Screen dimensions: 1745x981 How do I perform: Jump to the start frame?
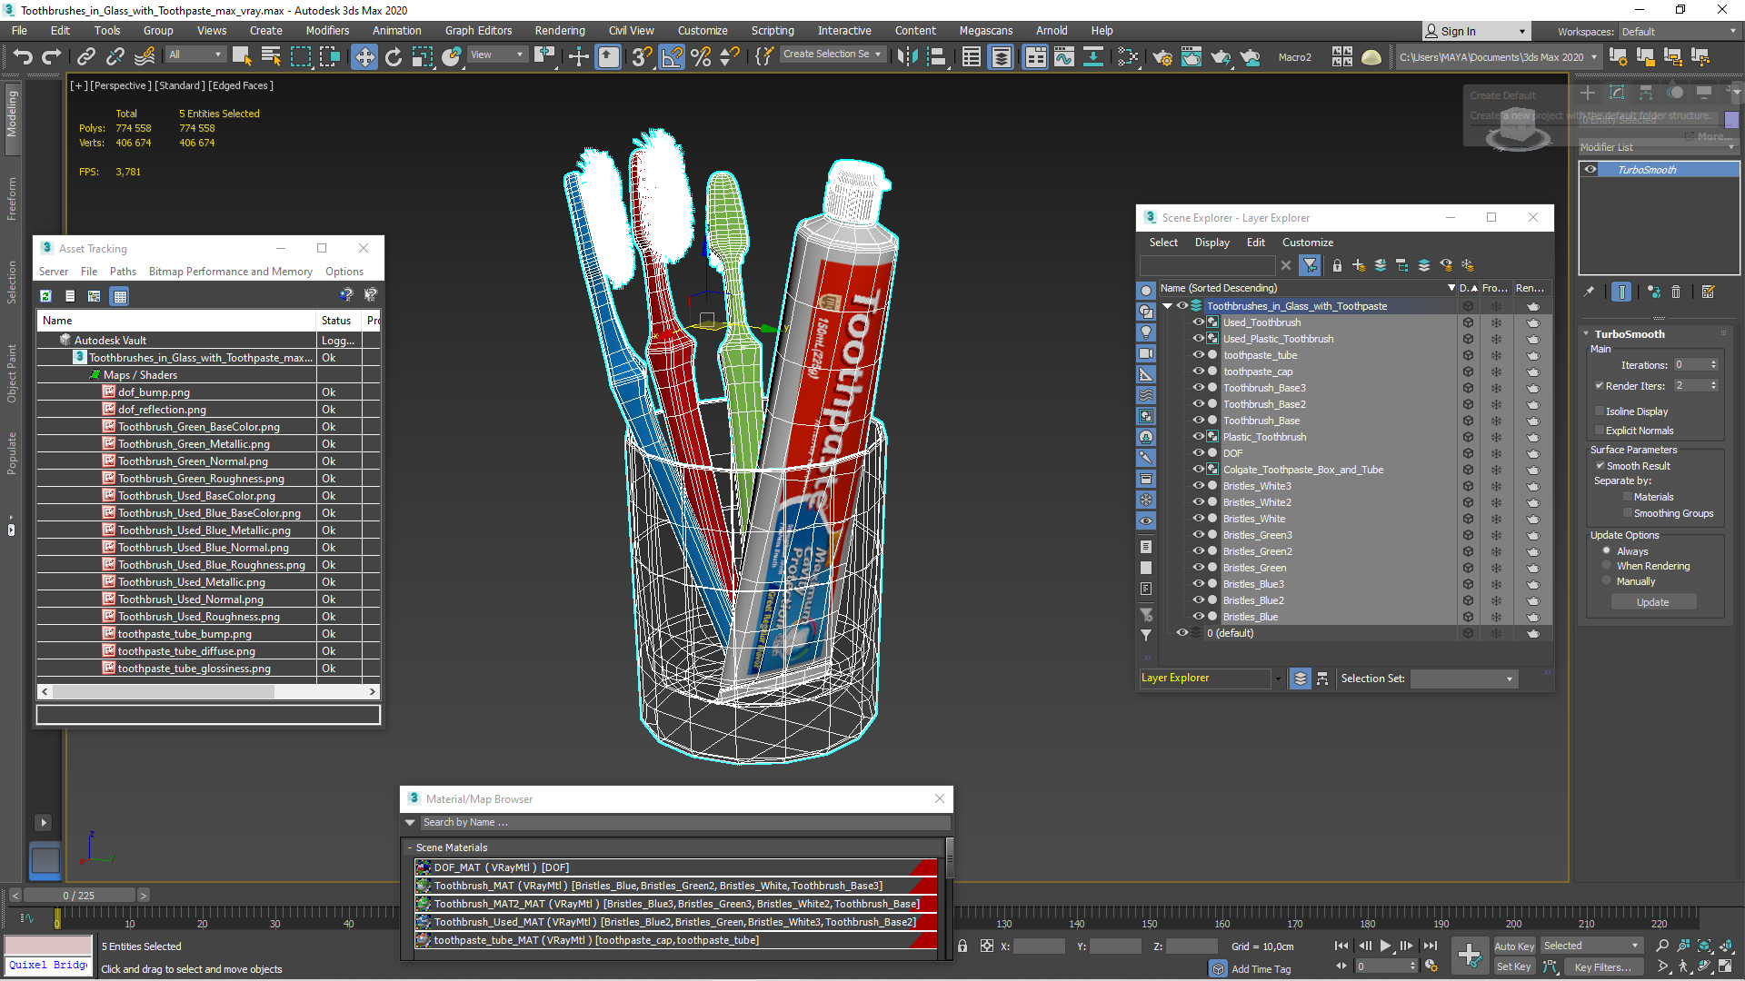coord(1341,946)
